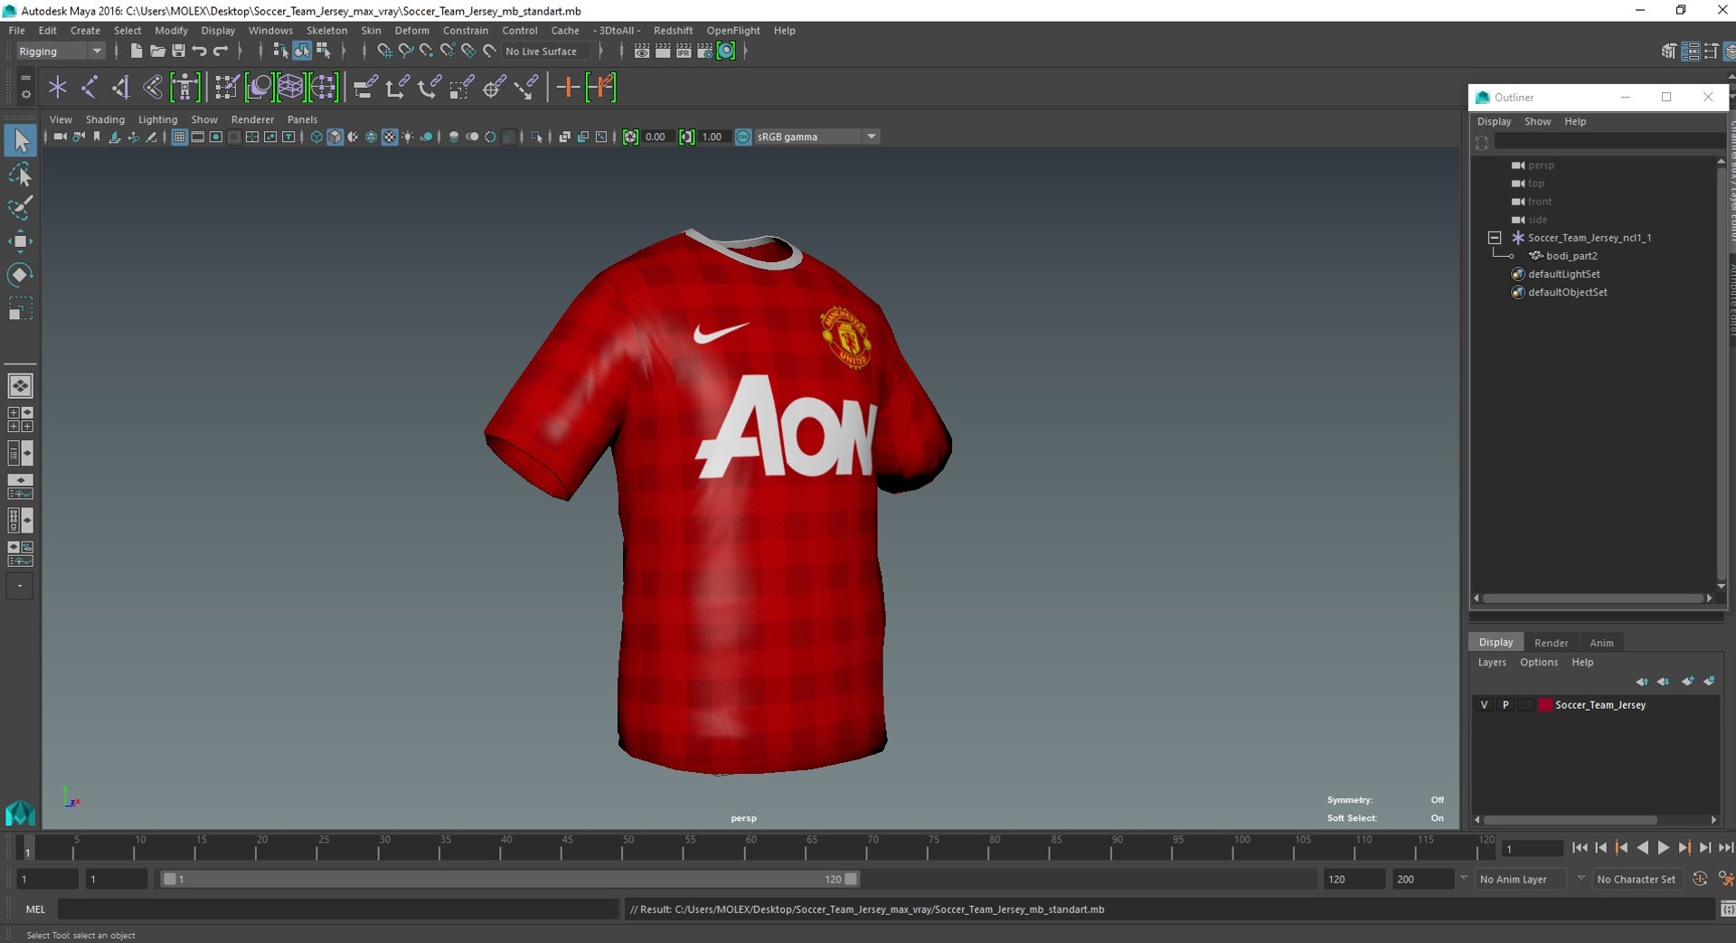Enable Snap to Grids magnet icon
The image size is (1736, 943).
tap(384, 52)
